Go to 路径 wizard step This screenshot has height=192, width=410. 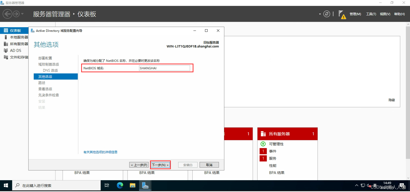click(42, 83)
